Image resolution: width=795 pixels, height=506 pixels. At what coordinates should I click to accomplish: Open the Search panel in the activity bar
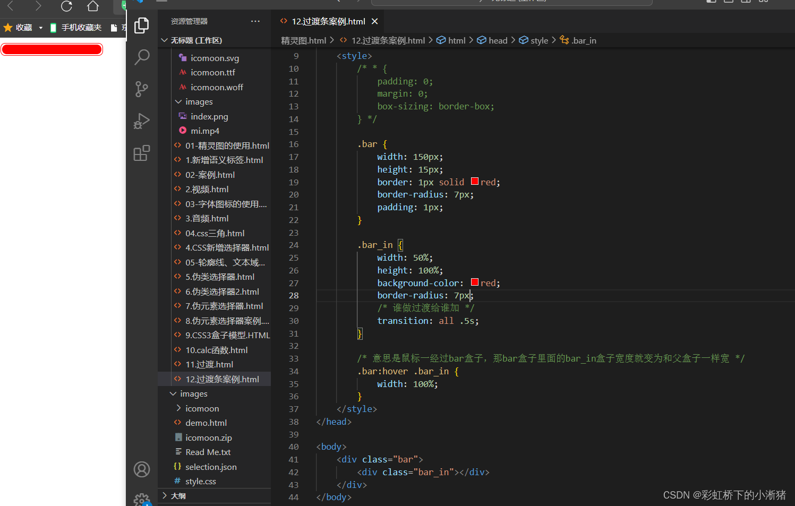coord(142,57)
